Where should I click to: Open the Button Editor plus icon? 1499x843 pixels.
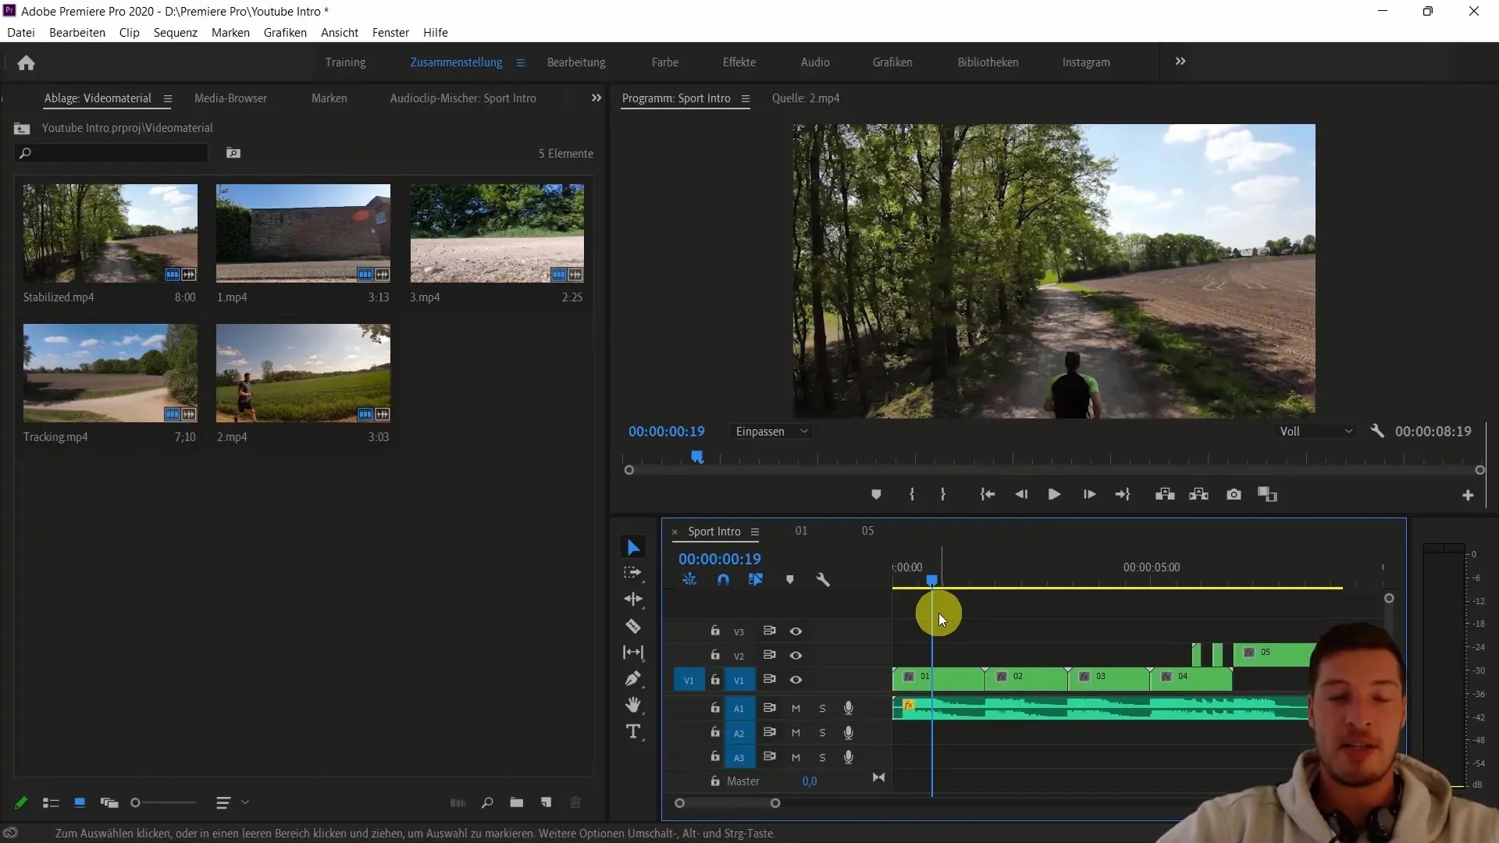click(1468, 496)
